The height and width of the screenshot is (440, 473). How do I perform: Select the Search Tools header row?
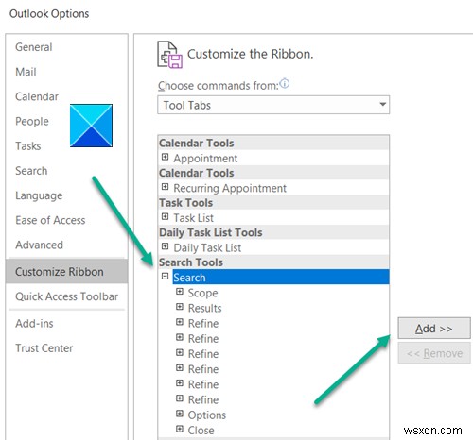pyautogui.click(x=273, y=262)
